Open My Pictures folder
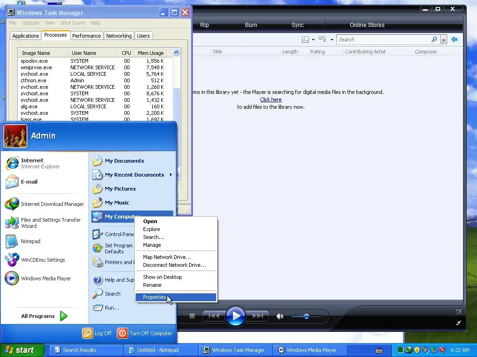Viewport: 477px width, 357px height. 132,189
